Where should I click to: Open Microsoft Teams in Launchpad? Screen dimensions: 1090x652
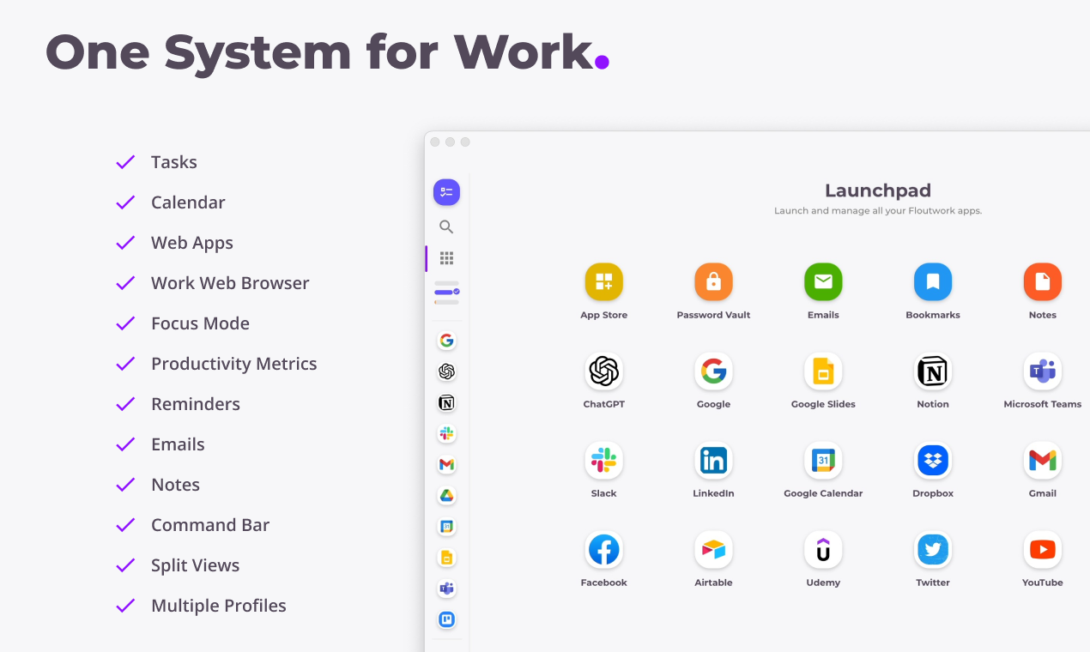(1043, 371)
